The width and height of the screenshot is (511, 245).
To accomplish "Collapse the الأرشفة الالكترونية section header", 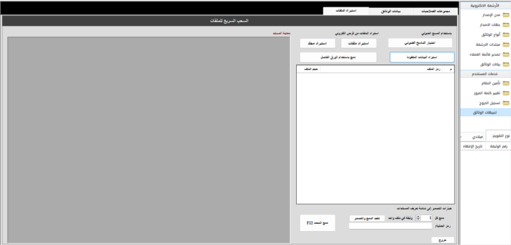I will pos(486,6).
